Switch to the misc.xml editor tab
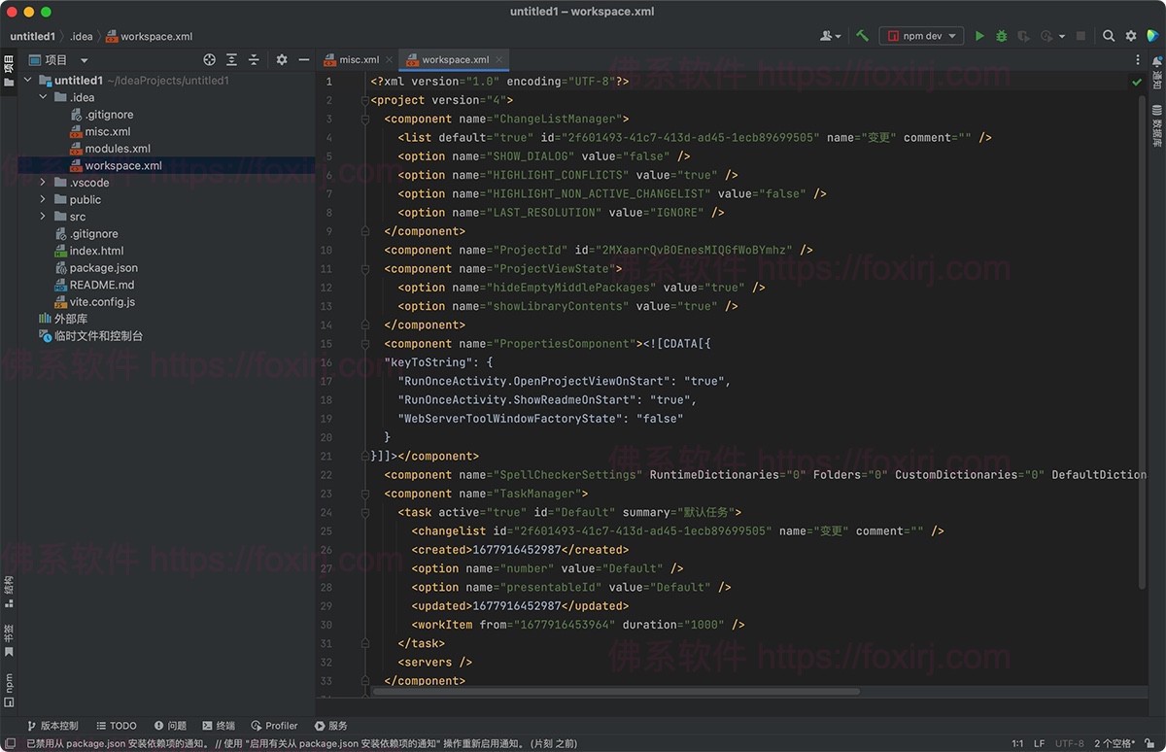The image size is (1166, 752). [358, 58]
